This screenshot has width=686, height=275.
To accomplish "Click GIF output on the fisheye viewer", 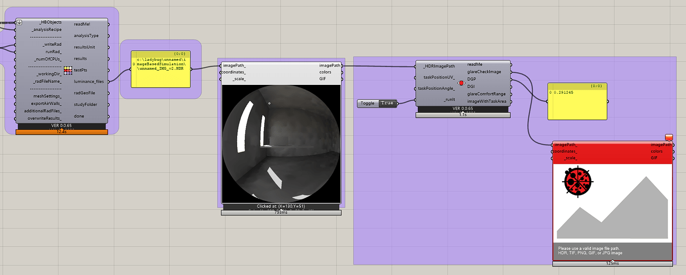I will coord(323,79).
